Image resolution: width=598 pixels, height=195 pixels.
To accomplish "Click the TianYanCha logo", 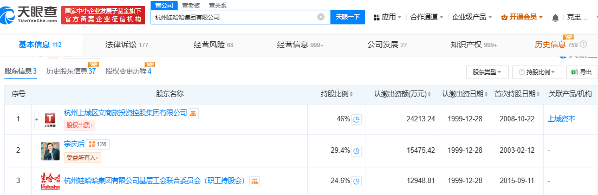I will [x=29, y=15].
